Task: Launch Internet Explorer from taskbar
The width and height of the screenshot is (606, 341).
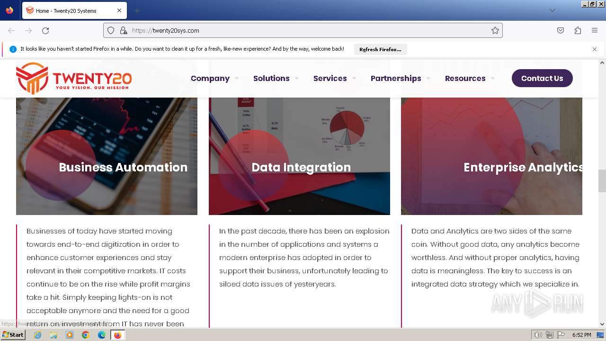Action: [37, 335]
